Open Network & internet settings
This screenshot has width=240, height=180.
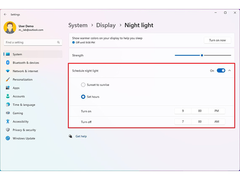coord(33,71)
